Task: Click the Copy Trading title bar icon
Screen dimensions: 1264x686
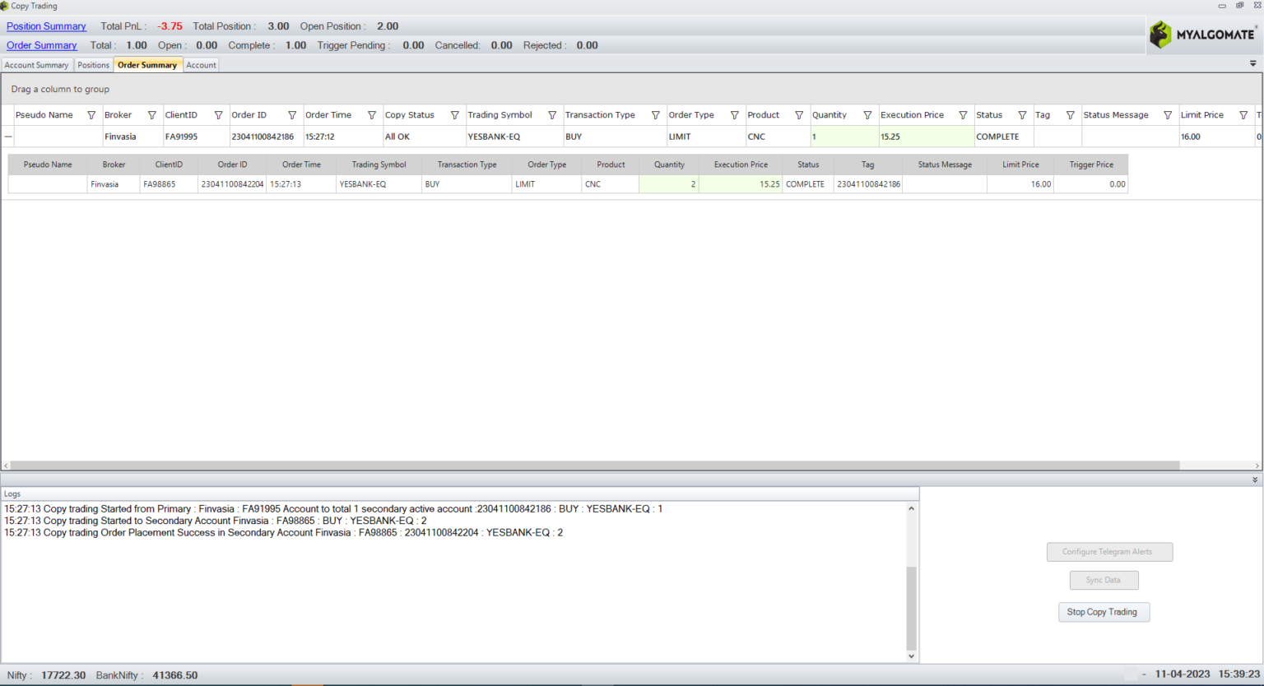Action: click(6, 6)
